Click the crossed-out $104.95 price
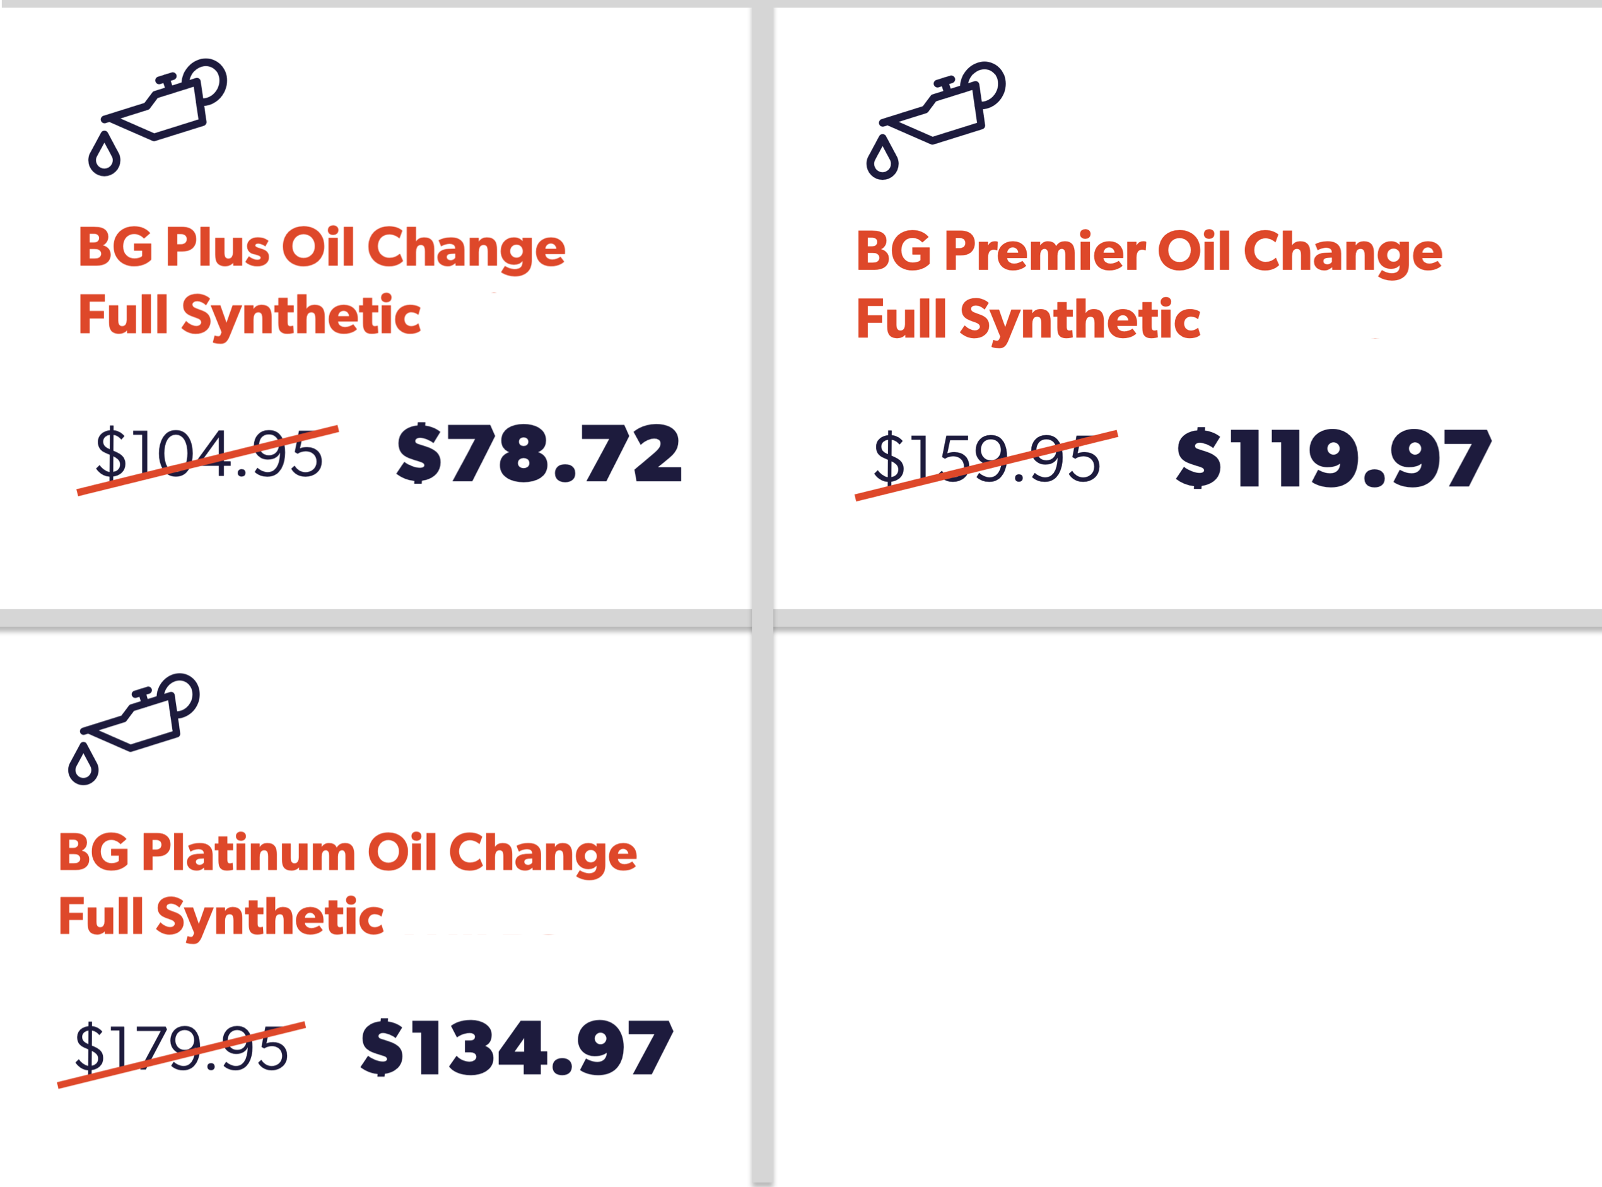The height and width of the screenshot is (1187, 1602). coord(208,455)
